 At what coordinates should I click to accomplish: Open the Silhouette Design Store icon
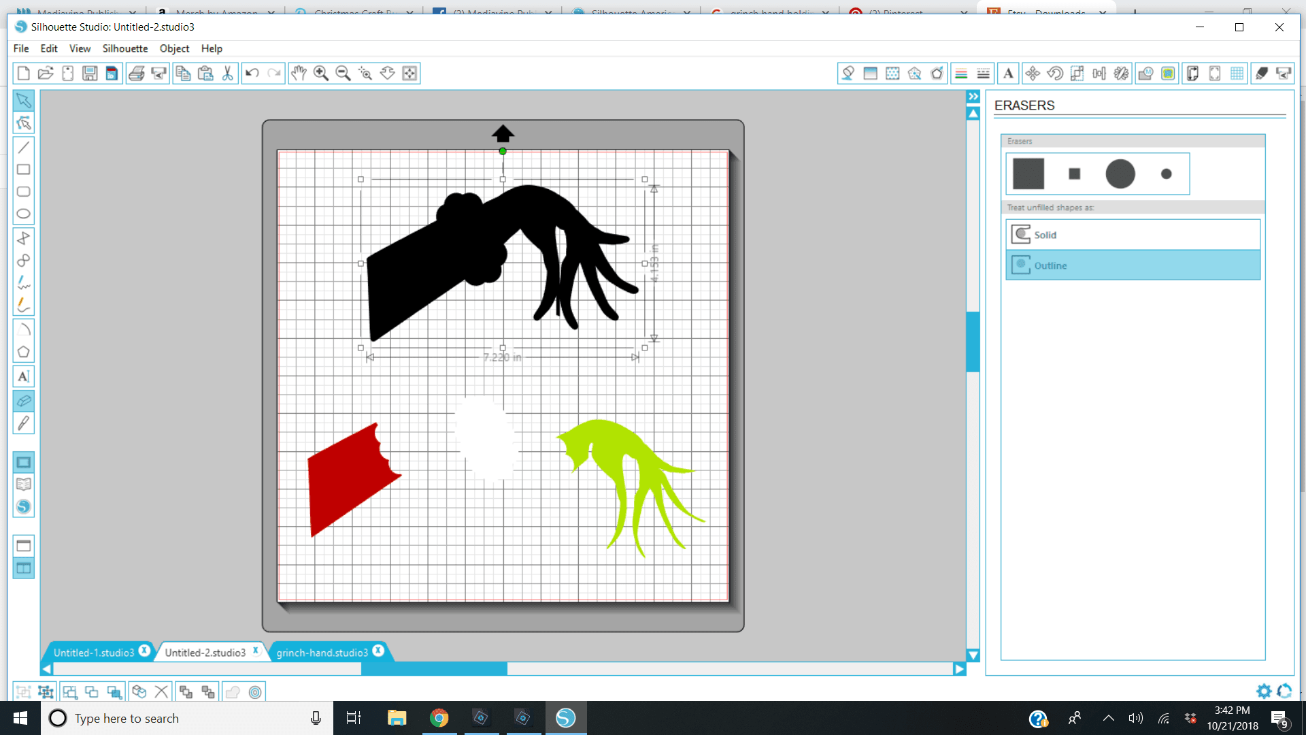tap(24, 507)
